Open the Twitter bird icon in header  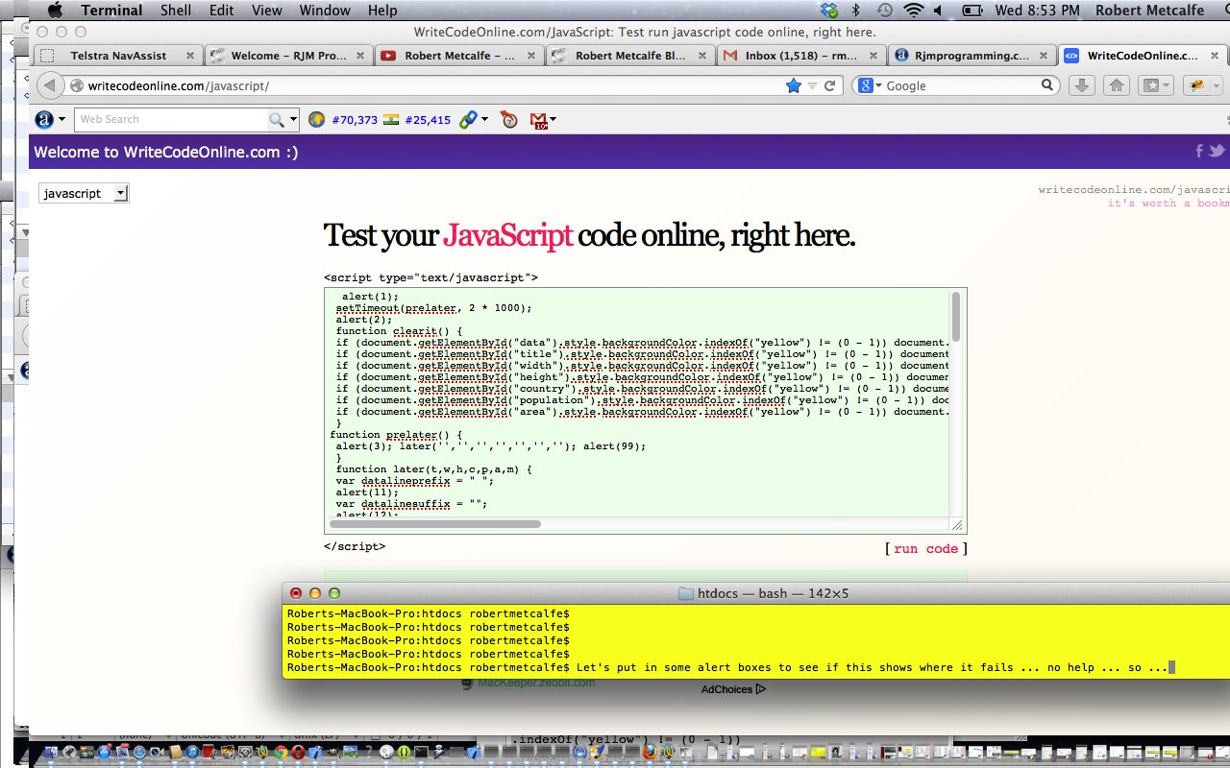click(x=1217, y=151)
